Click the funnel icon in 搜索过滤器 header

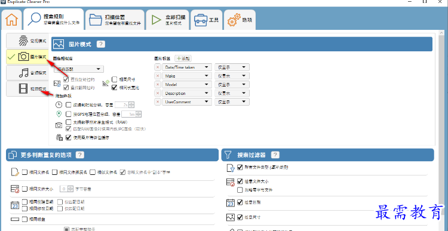[x=228, y=155]
